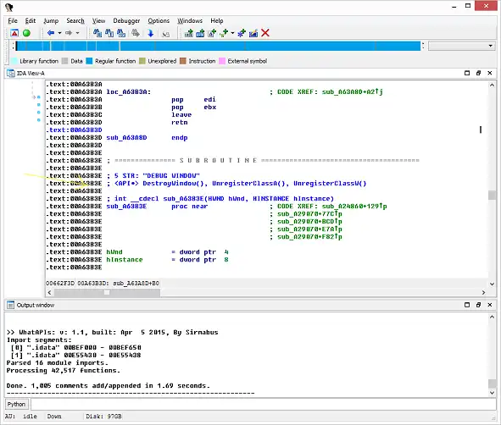501x425 pixels.
Task: Open the combo box beside the navigation band
Action: pyautogui.click(x=461, y=46)
